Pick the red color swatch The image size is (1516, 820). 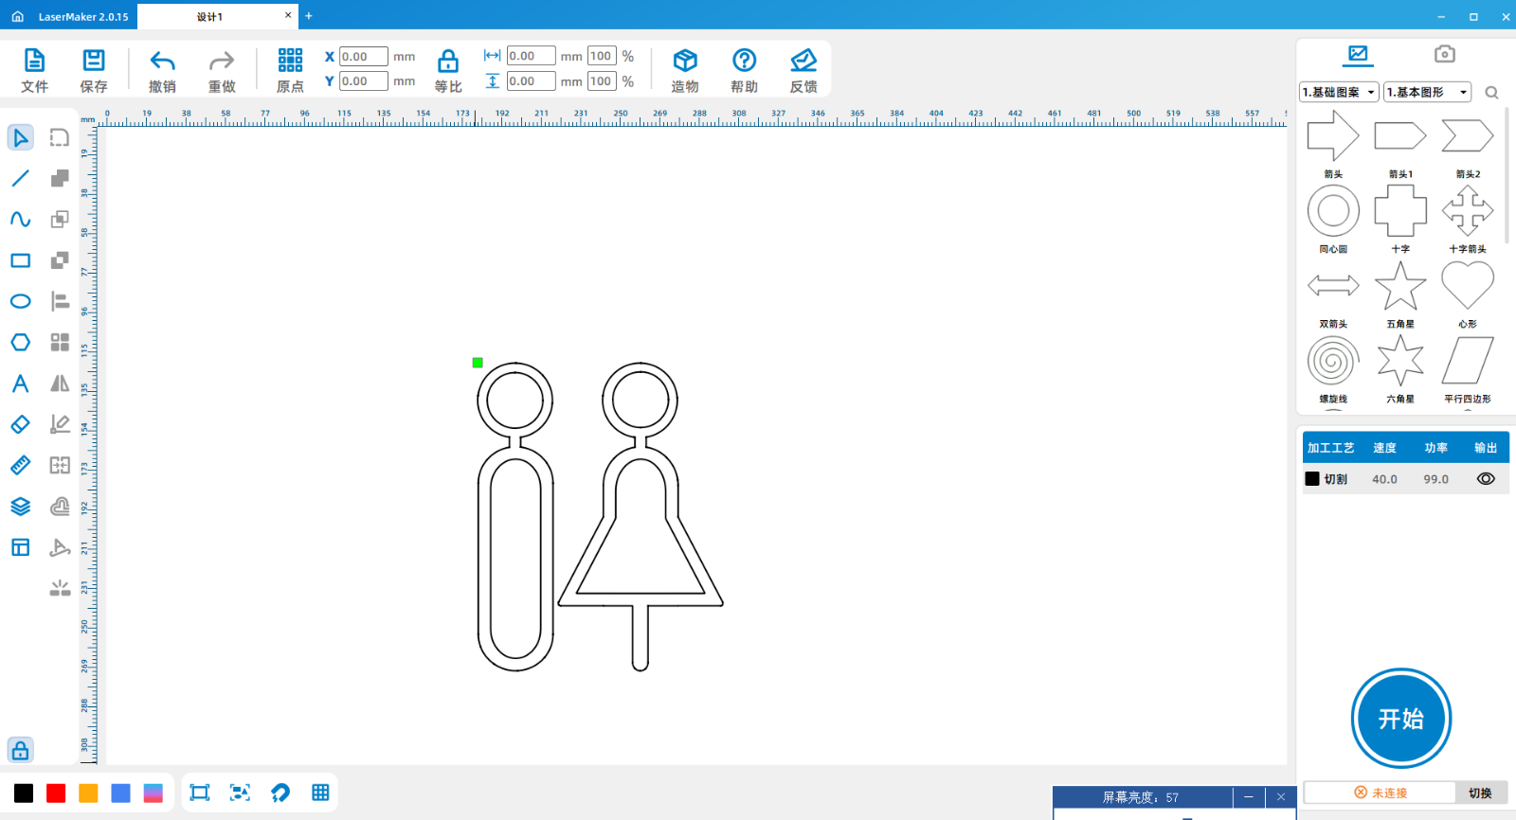pyautogui.click(x=56, y=793)
